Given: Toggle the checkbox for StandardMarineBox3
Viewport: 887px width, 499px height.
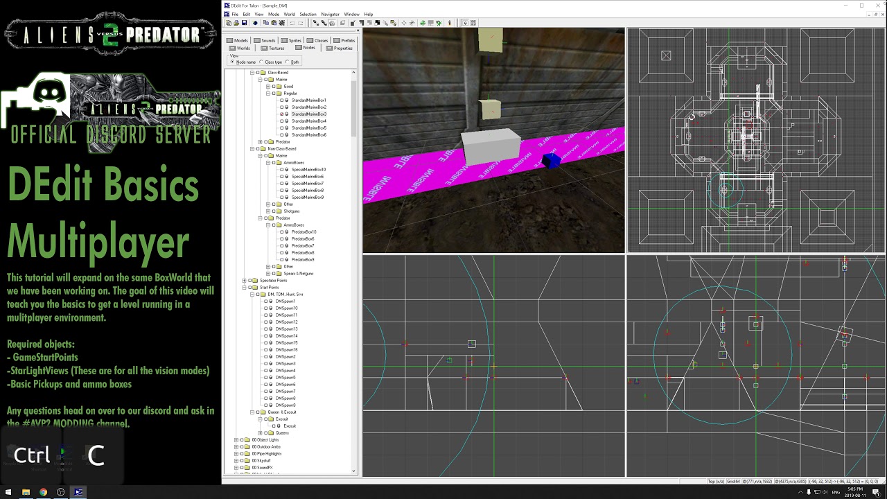Looking at the screenshot, I should 281,114.
